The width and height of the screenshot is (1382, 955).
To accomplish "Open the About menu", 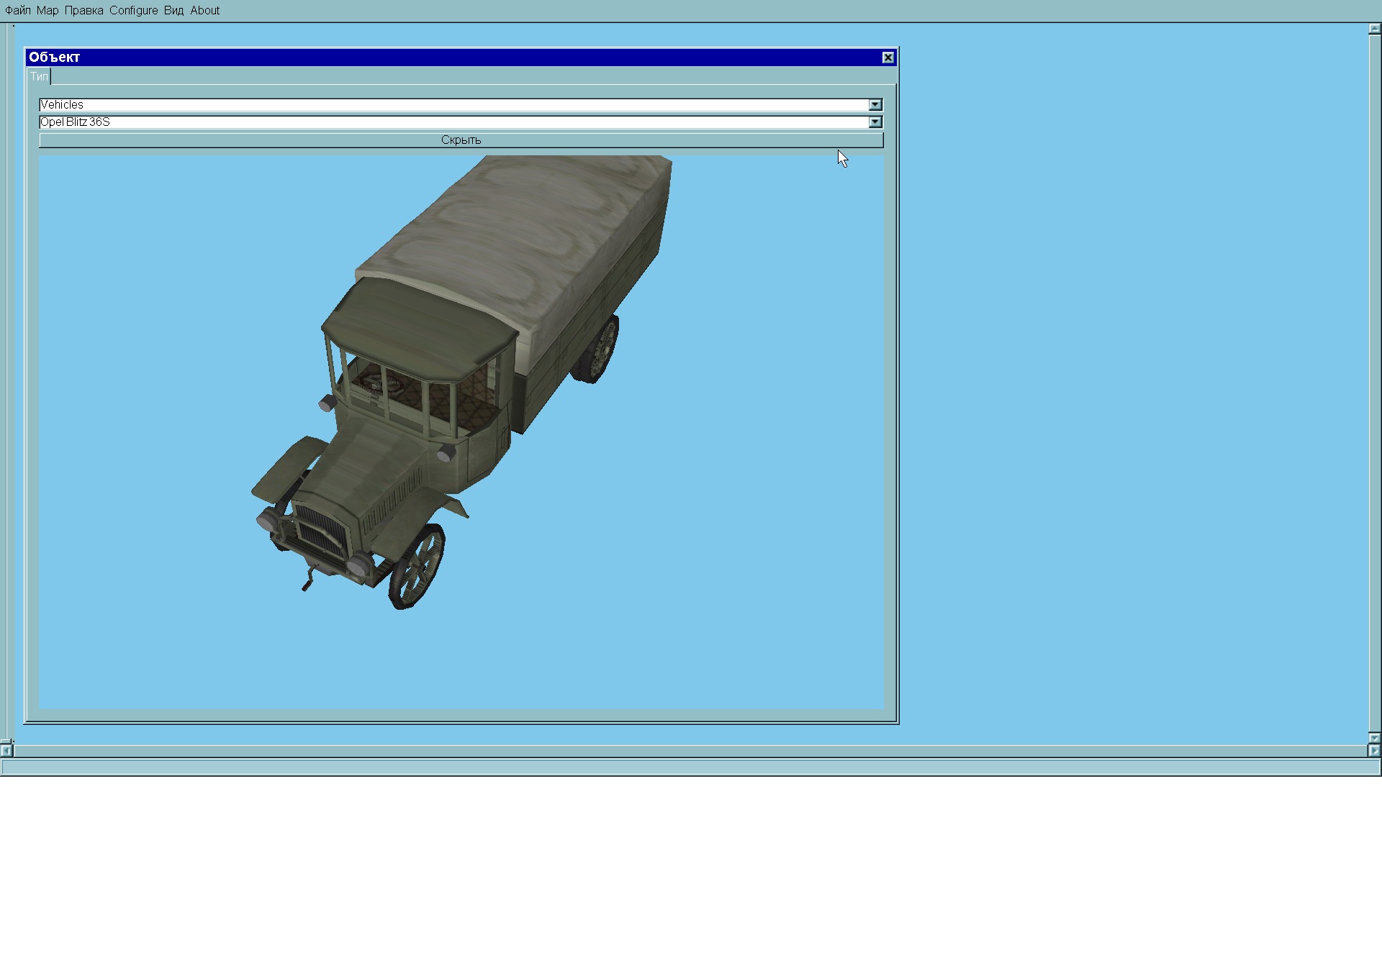I will point(205,10).
